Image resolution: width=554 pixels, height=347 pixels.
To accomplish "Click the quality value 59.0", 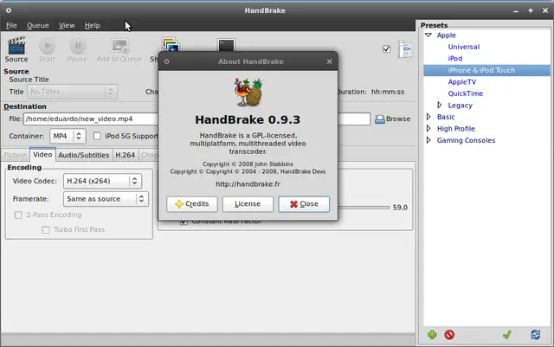I will point(400,208).
